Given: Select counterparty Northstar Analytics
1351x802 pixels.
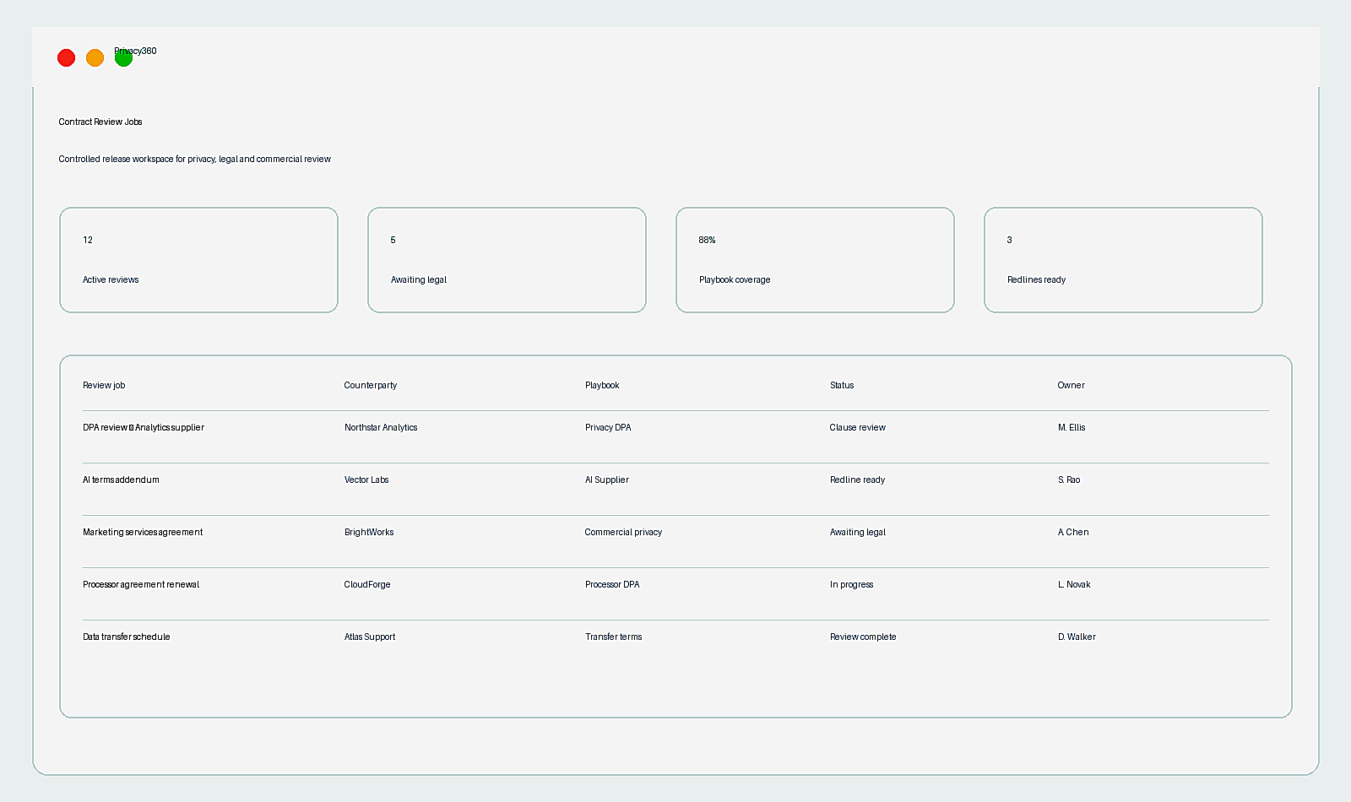Looking at the screenshot, I should point(381,427).
